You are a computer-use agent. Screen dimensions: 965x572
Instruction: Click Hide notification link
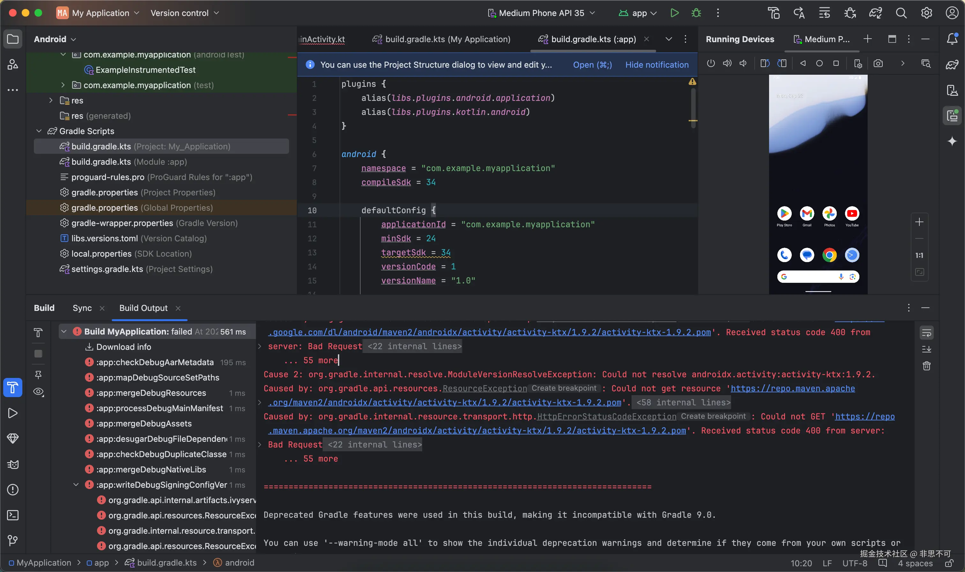coord(656,65)
